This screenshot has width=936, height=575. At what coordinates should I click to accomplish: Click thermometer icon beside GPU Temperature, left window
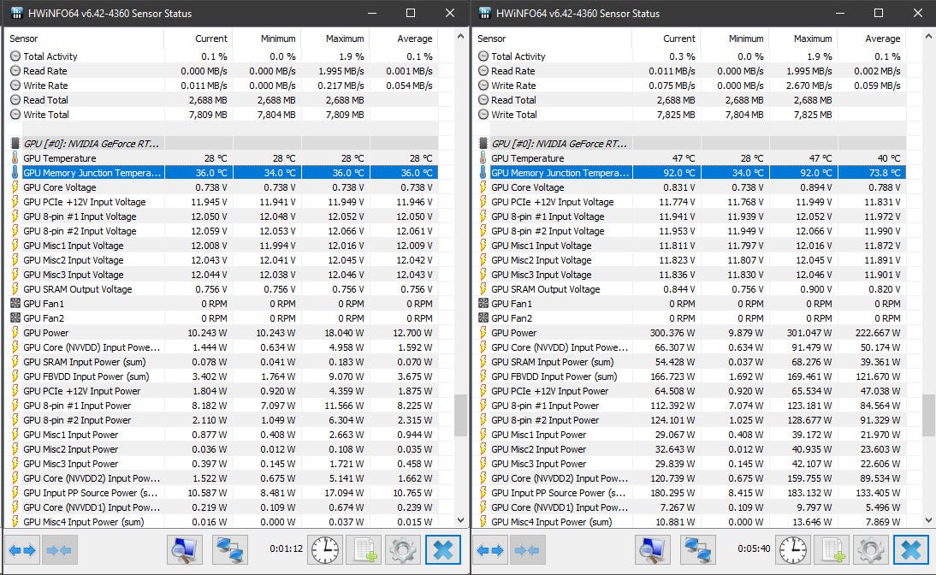click(x=15, y=157)
